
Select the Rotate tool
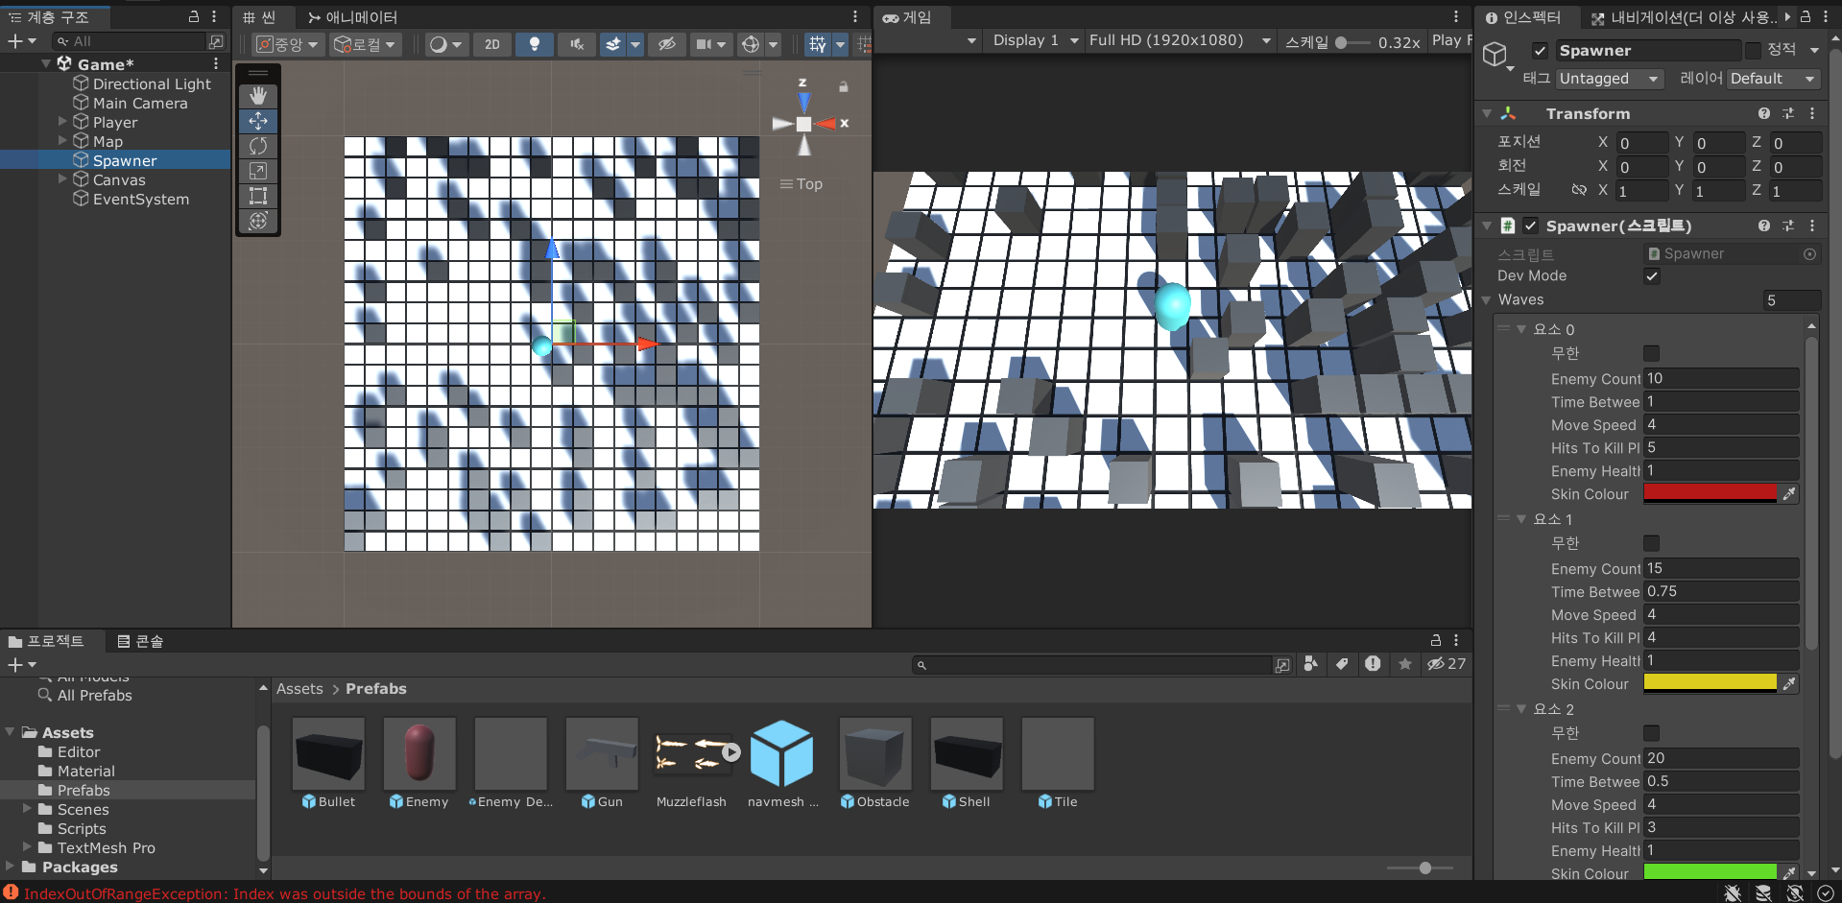pyautogui.click(x=258, y=146)
